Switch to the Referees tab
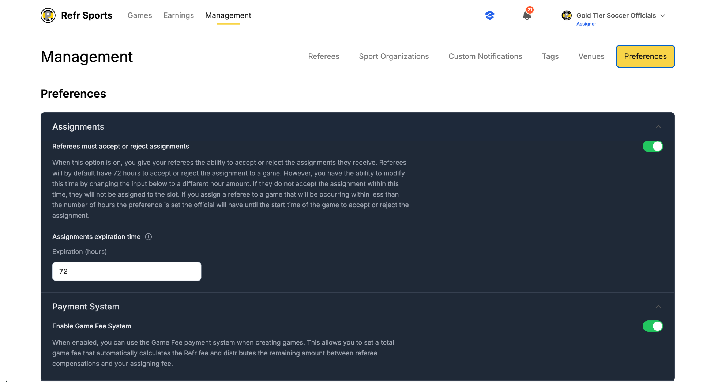The image size is (714, 388). pyautogui.click(x=324, y=56)
